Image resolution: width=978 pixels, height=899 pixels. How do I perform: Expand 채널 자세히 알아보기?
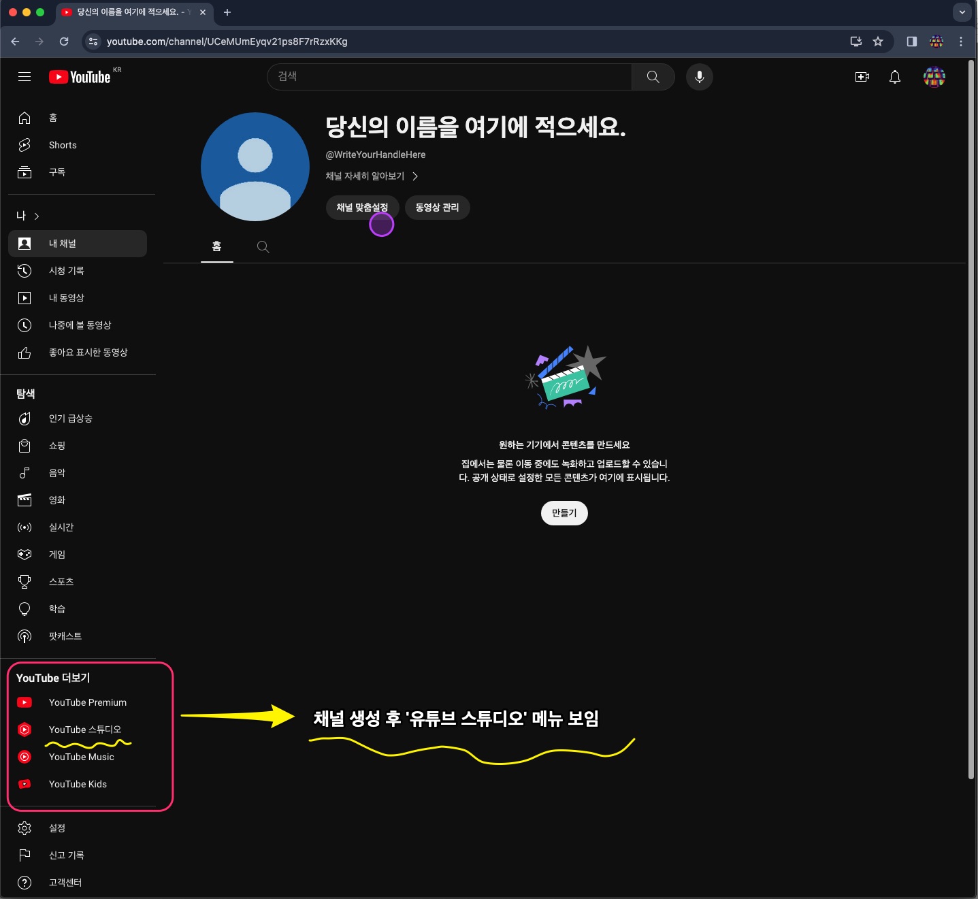point(372,176)
